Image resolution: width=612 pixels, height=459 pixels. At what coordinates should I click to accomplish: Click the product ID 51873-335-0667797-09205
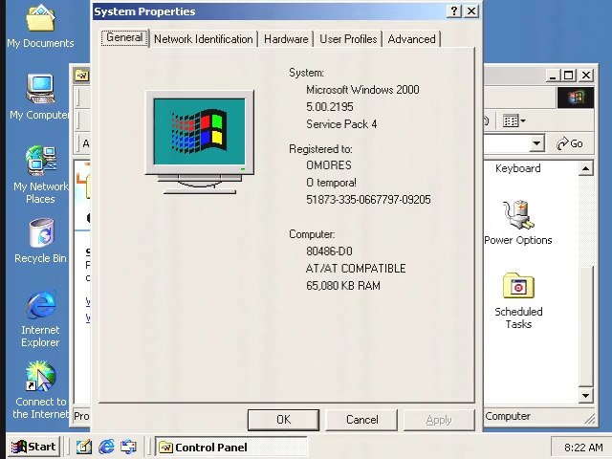[368, 200]
